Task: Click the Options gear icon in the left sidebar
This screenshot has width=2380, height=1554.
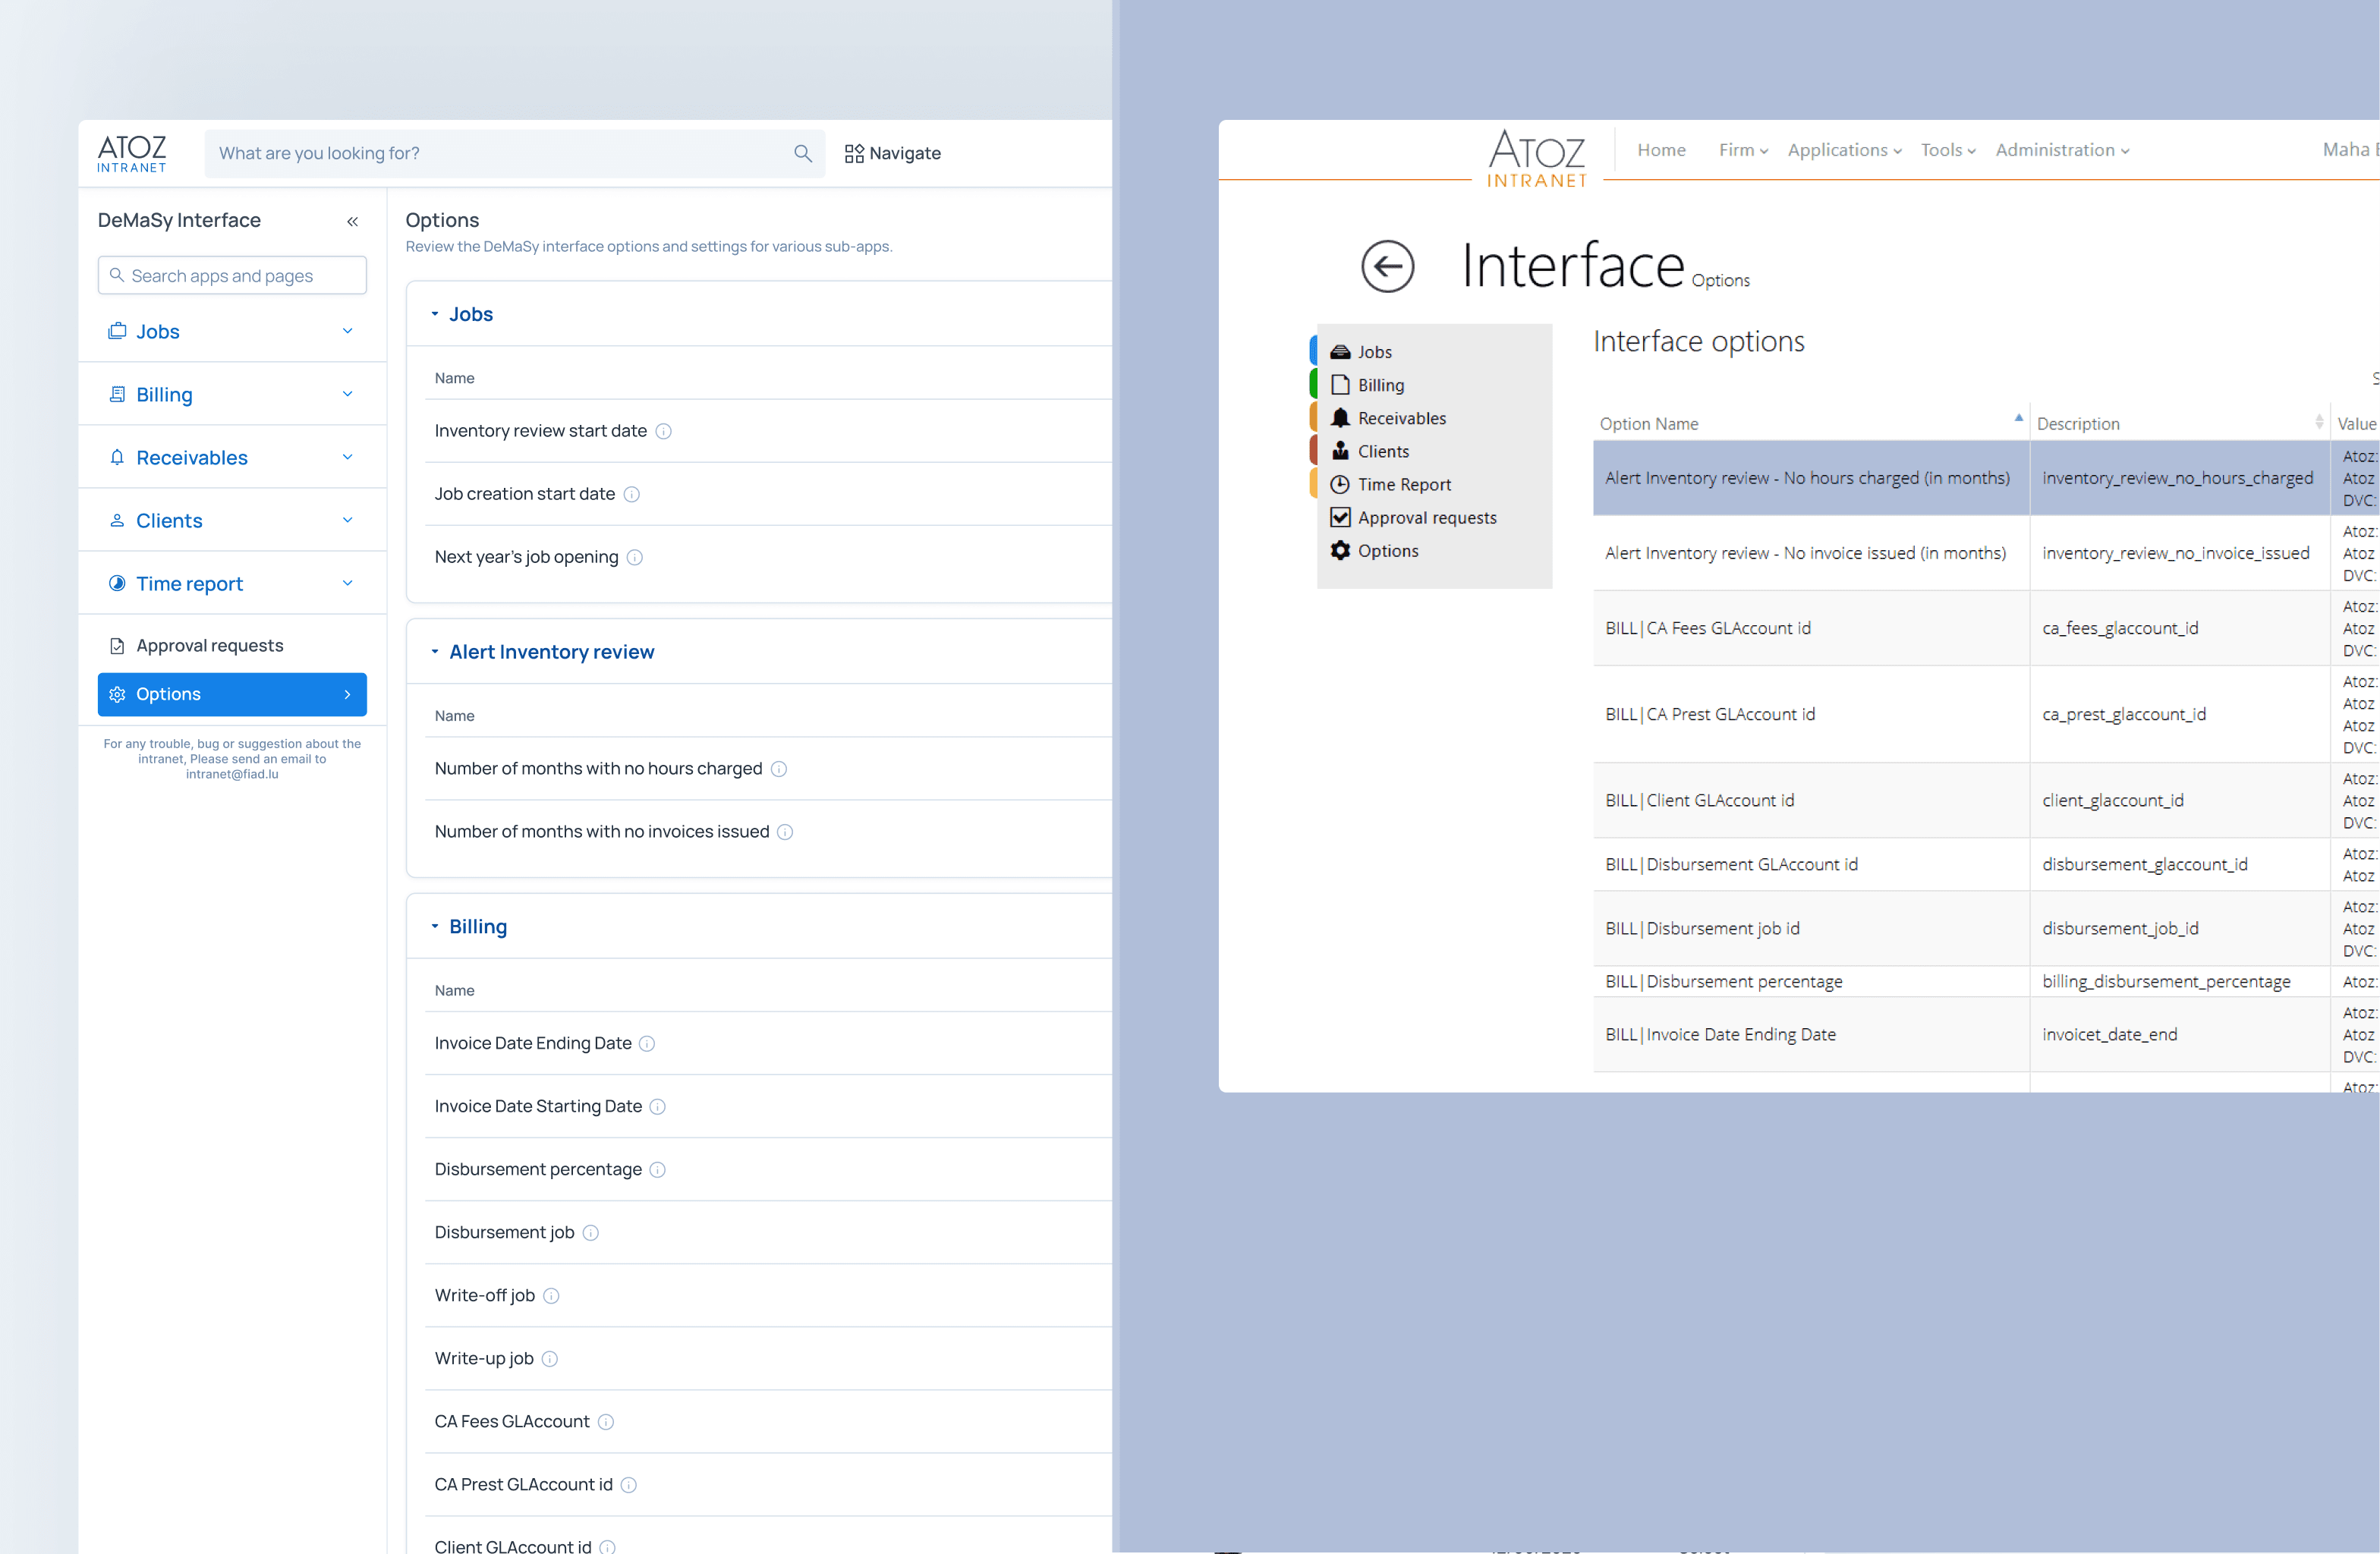Action: pos(117,694)
